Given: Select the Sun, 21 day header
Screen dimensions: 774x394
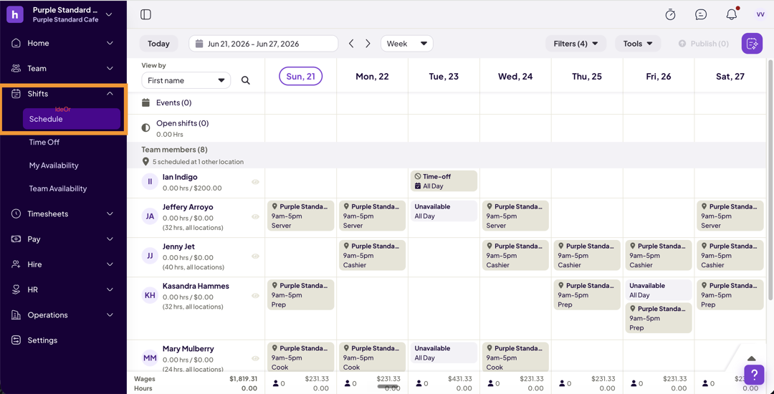Looking at the screenshot, I should pyautogui.click(x=300, y=77).
